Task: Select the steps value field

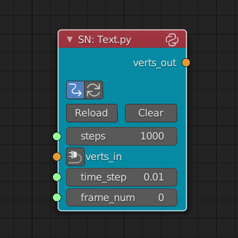Action: point(122,136)
